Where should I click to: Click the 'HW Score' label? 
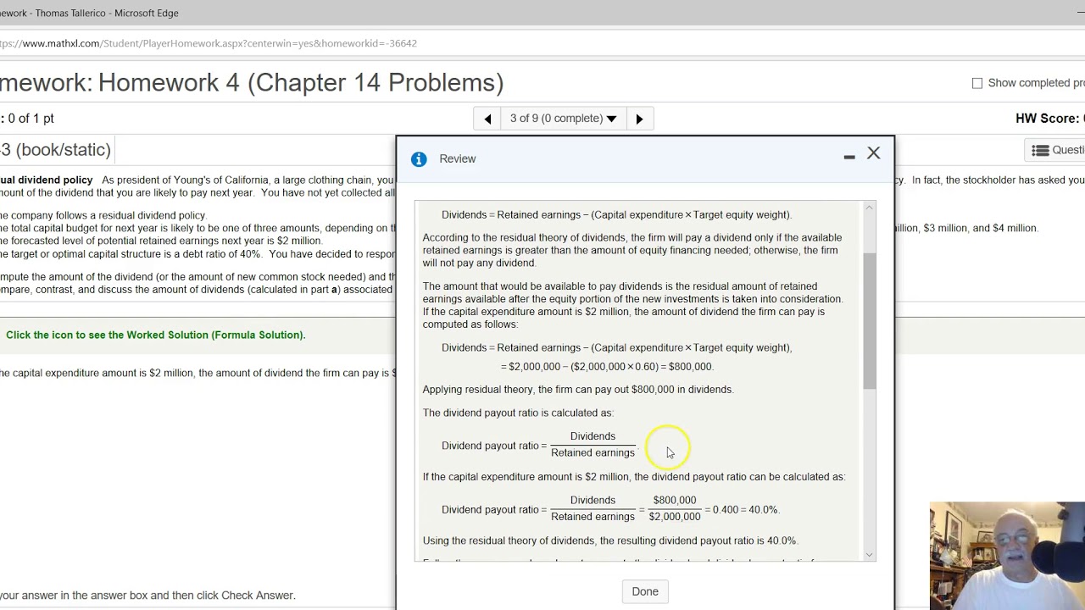1049,119
